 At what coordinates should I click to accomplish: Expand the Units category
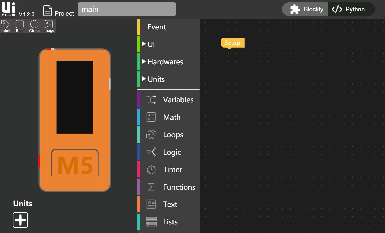156,79
